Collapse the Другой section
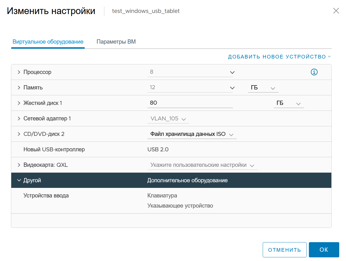The width and height of the screenshot is (346, 261). [19, 181]
